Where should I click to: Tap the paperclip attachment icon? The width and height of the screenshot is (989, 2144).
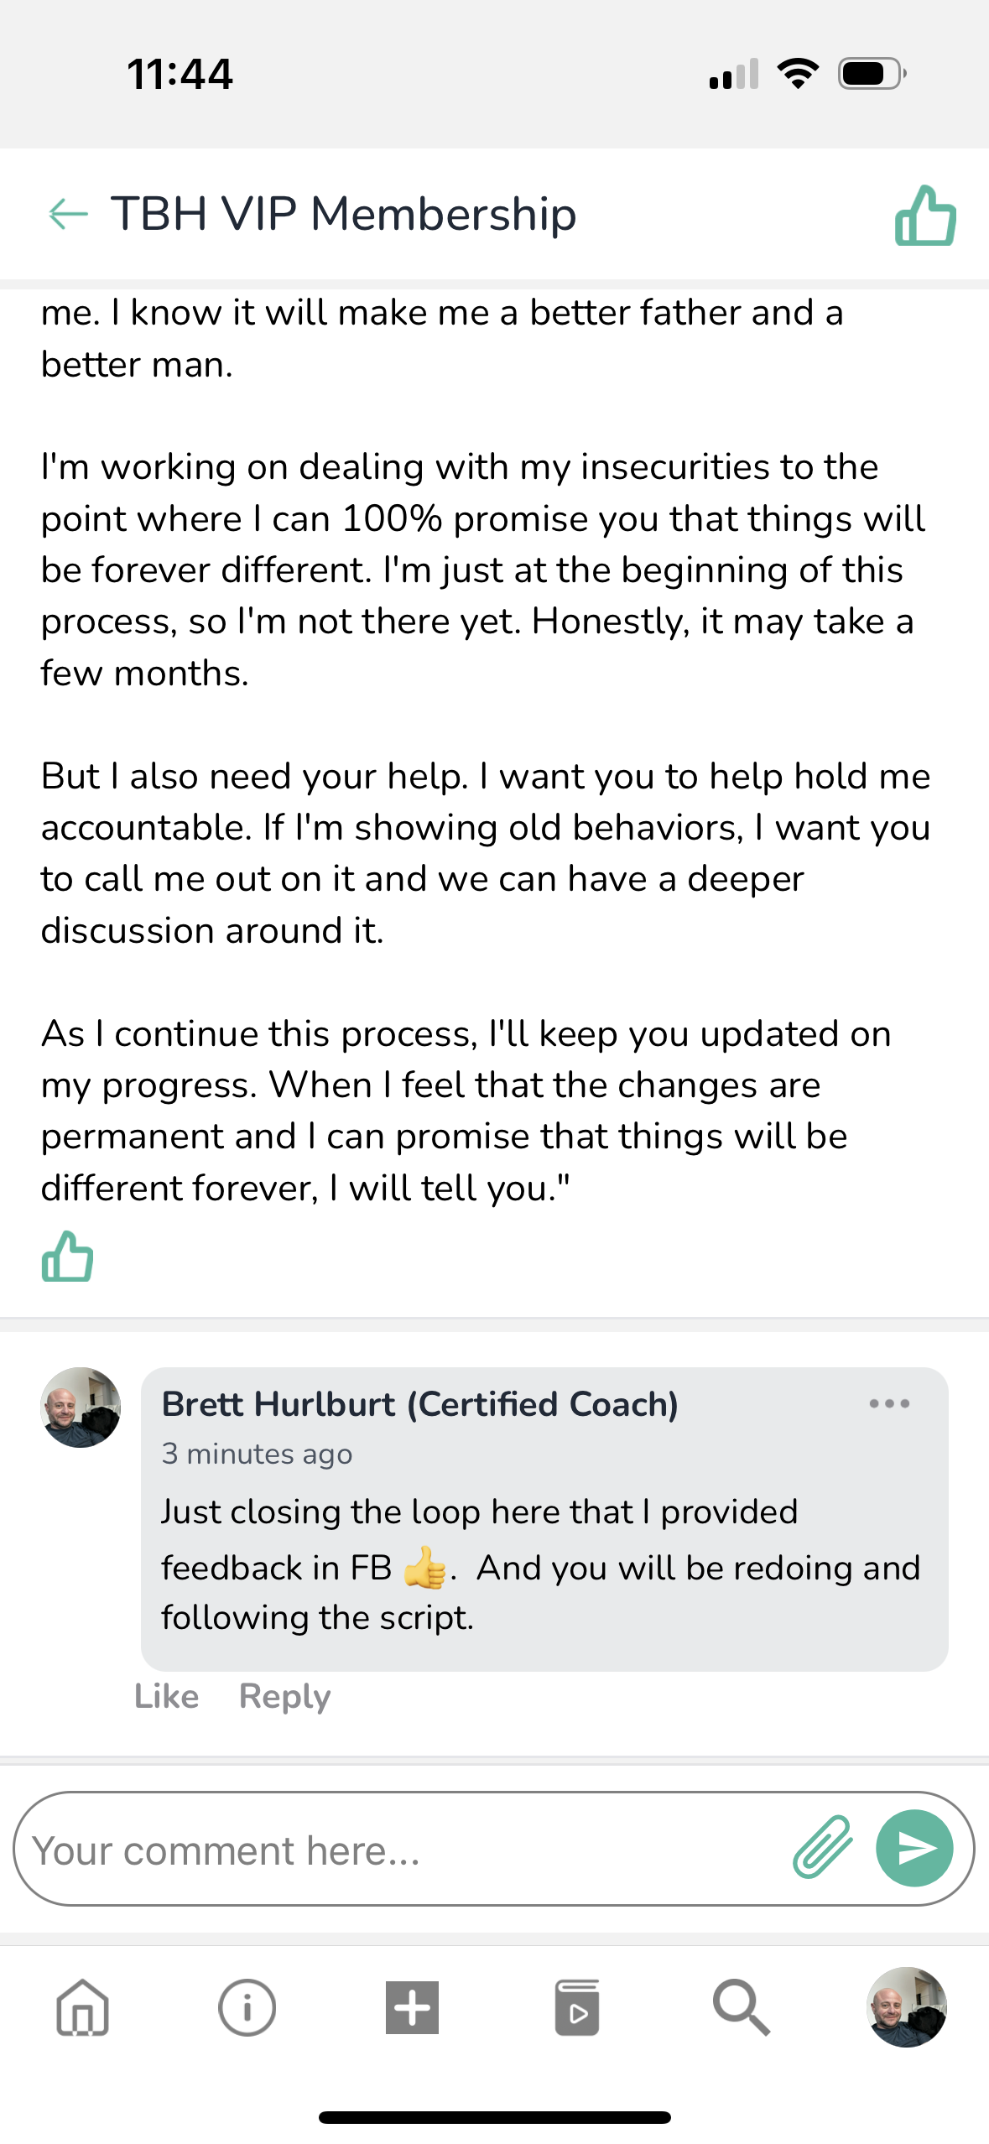point(822,1847)
